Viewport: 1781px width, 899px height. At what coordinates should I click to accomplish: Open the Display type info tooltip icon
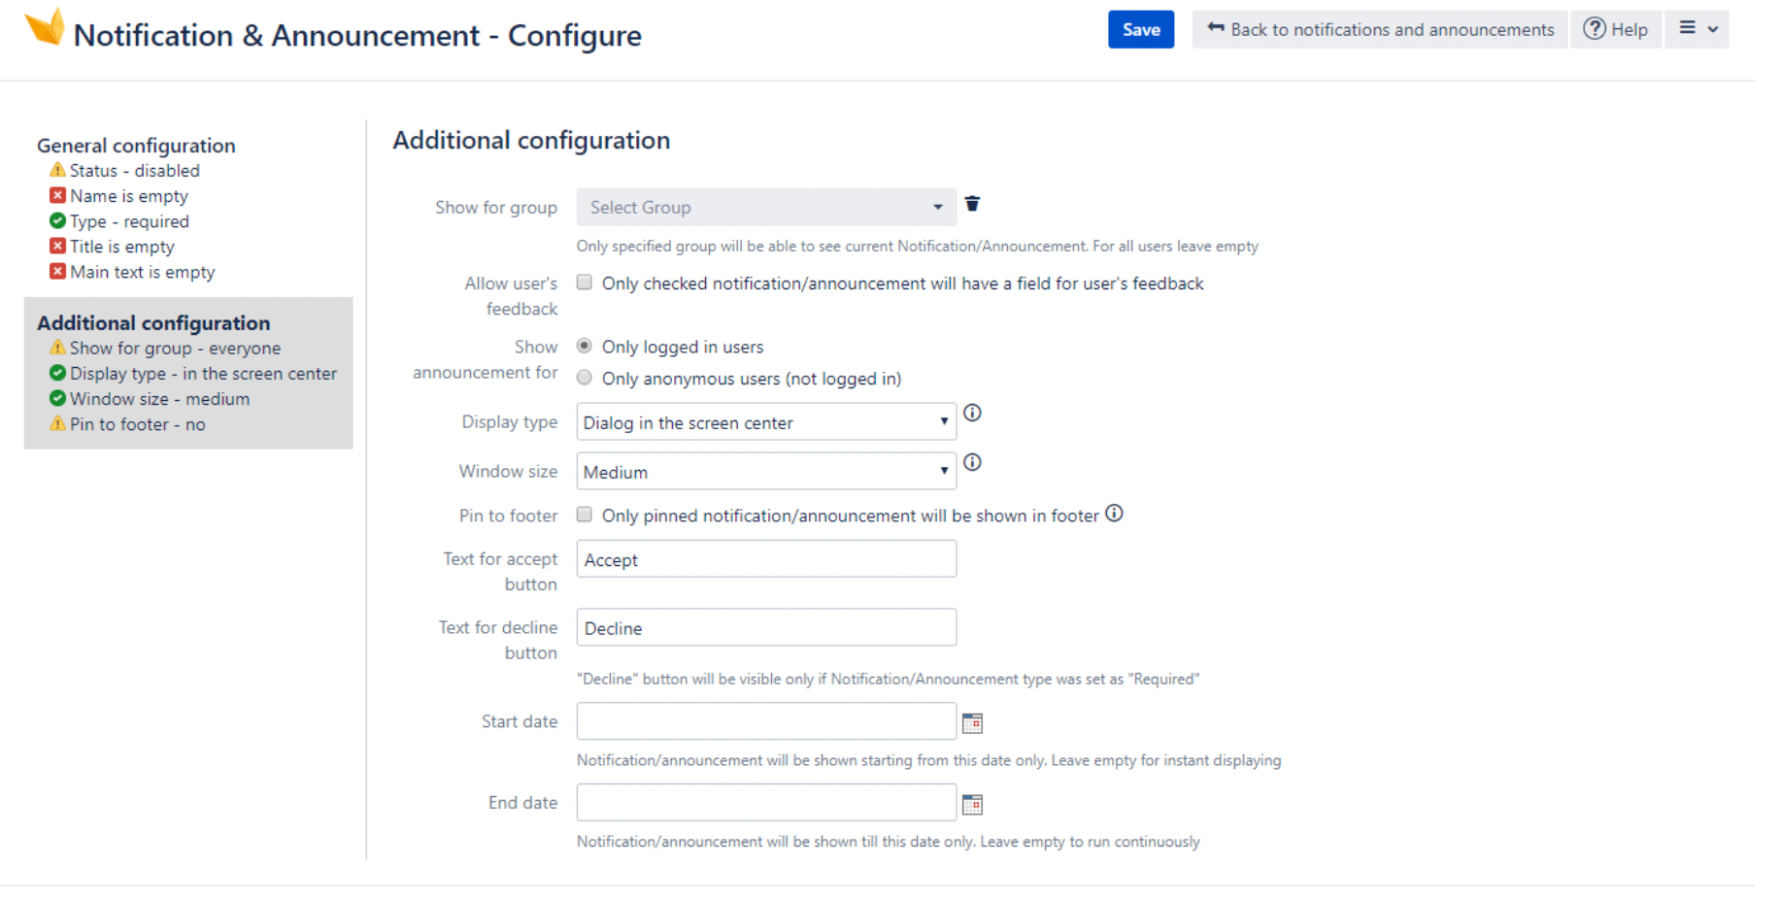[972, 413]
